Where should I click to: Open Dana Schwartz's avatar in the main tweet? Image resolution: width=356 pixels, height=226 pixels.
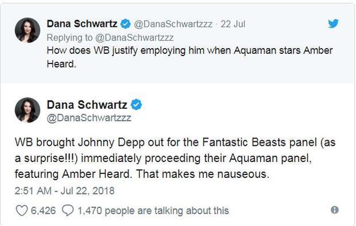pos(28,110)
